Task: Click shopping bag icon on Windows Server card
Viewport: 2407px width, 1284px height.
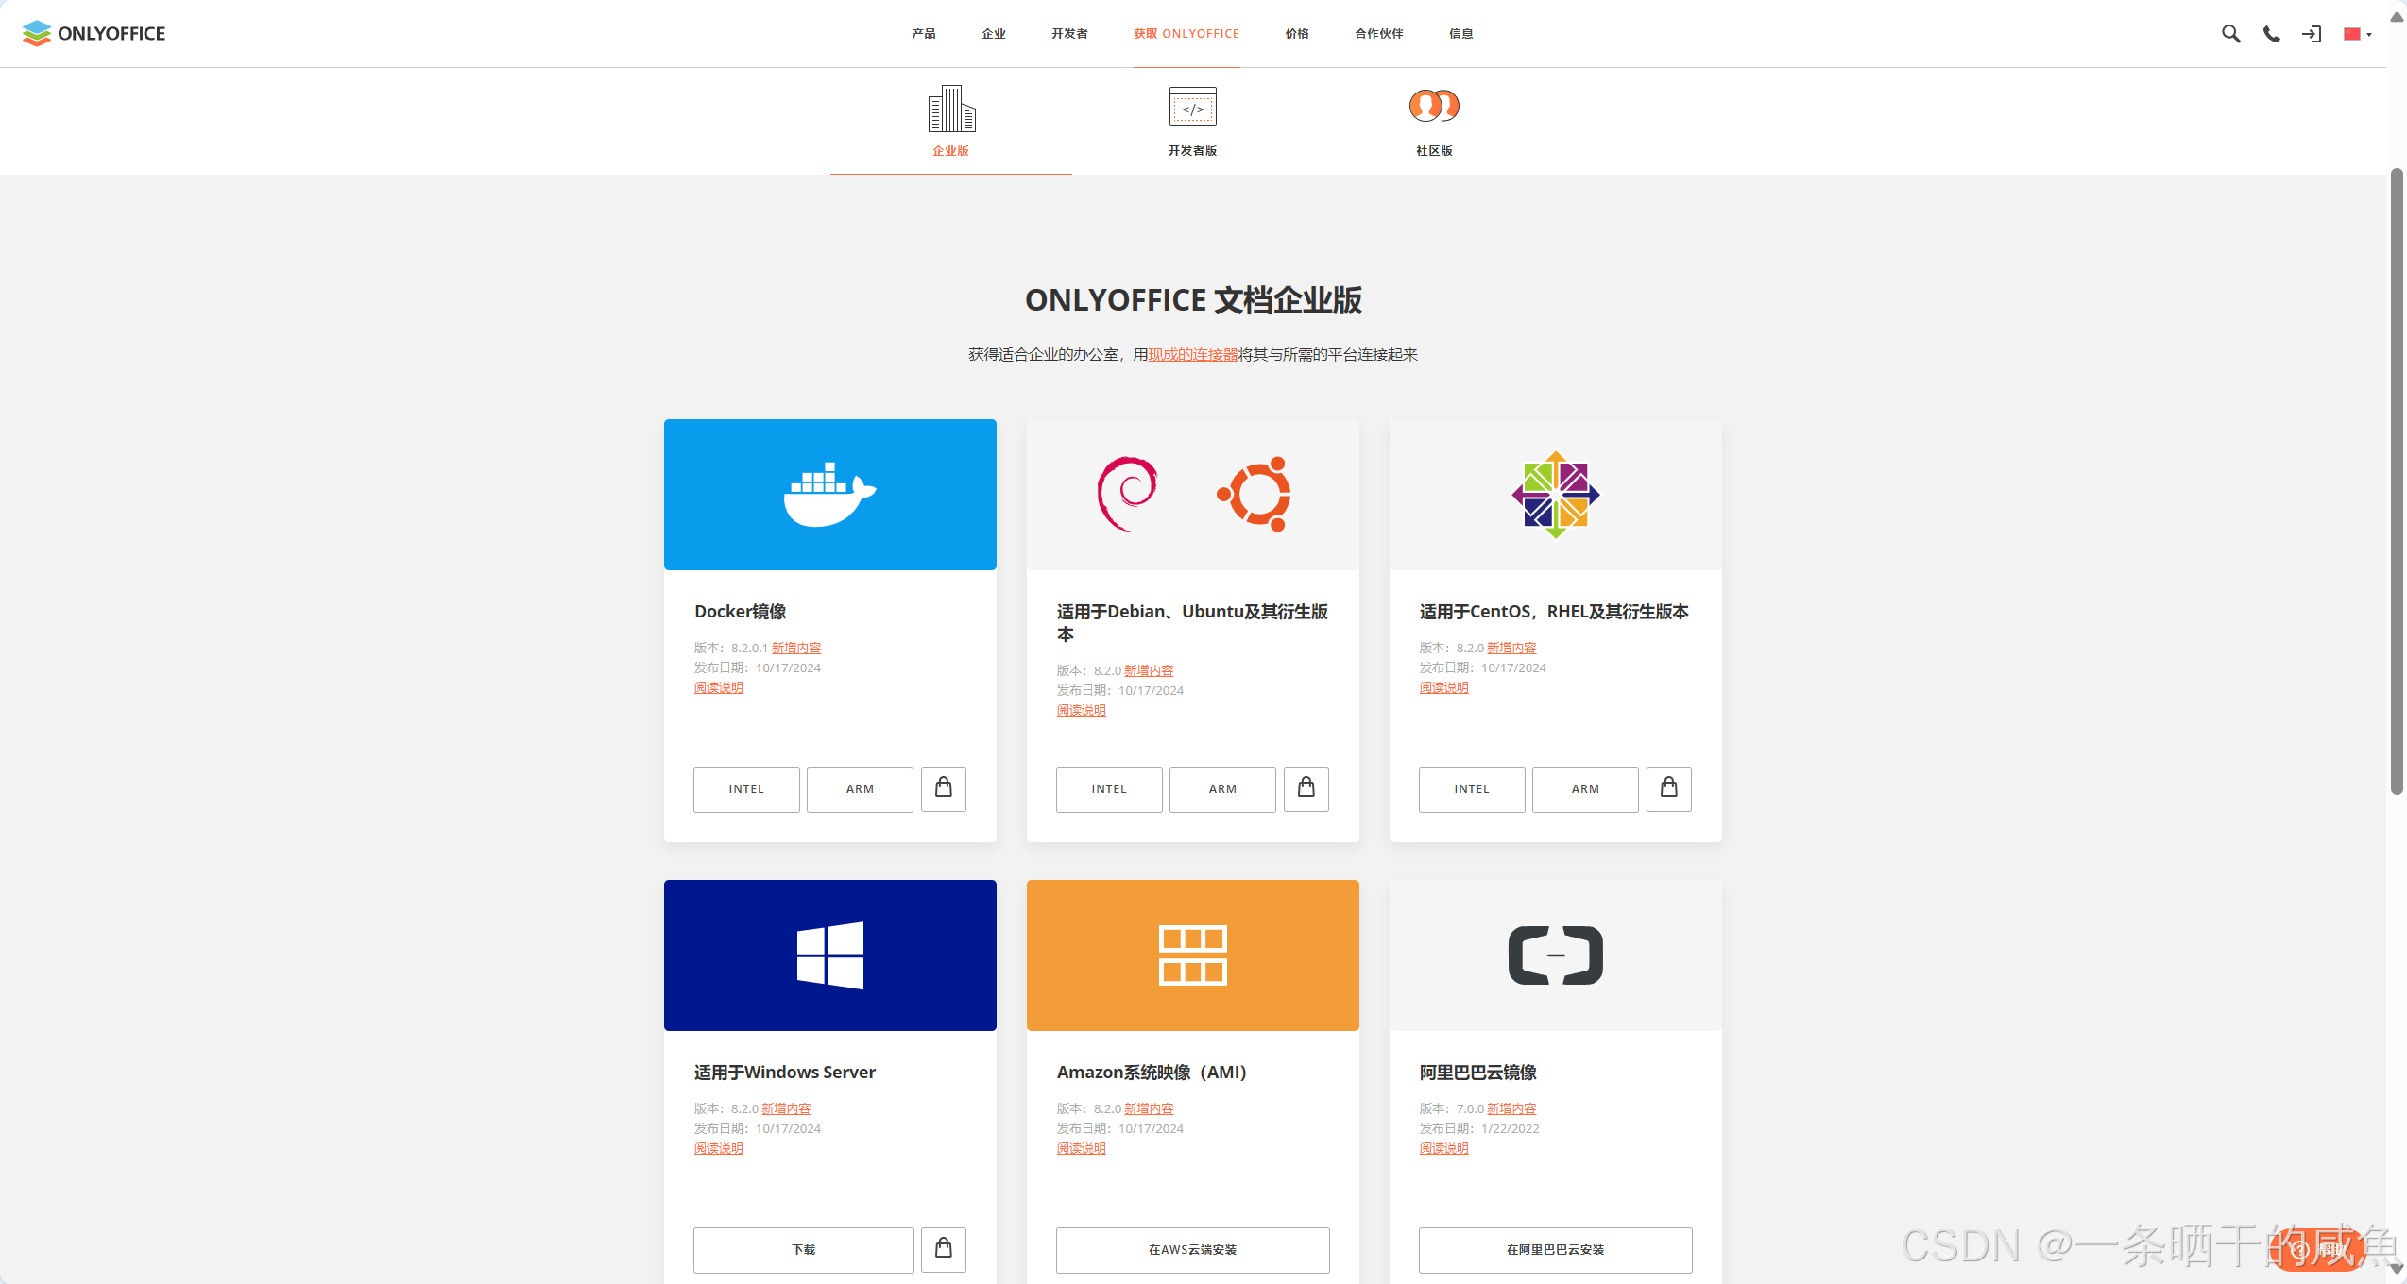Action: click(943, 1249)
